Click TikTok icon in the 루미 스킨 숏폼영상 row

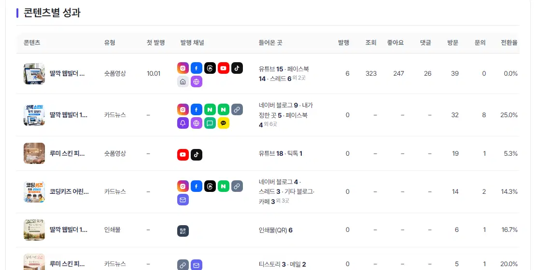pos(196,155)
